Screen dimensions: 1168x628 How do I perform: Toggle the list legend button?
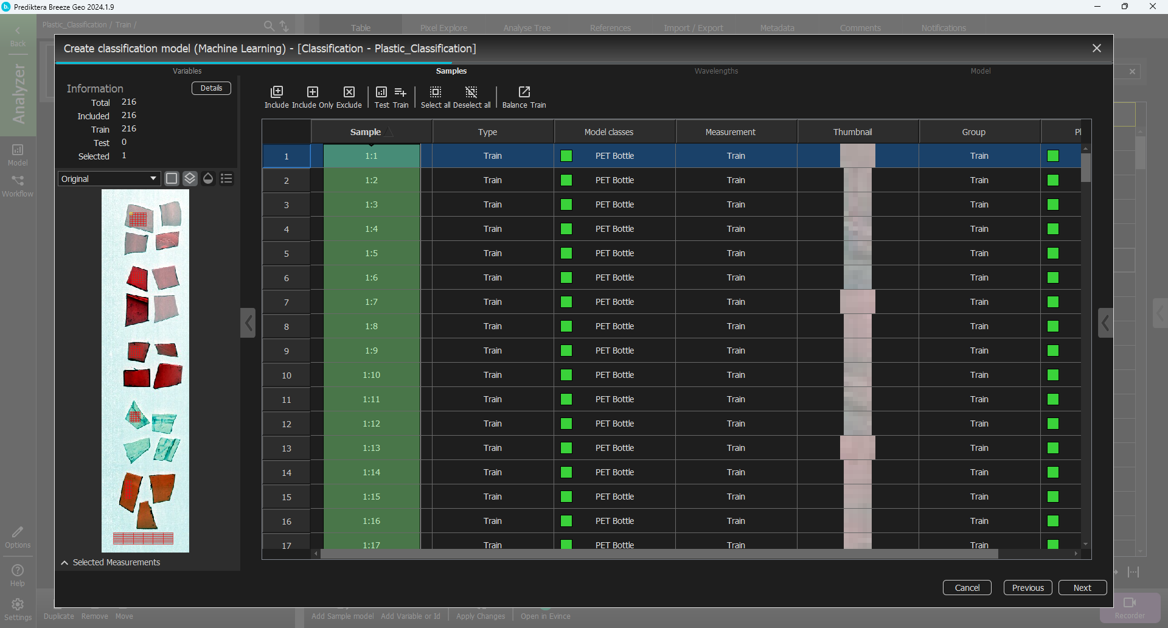point(226,178)
